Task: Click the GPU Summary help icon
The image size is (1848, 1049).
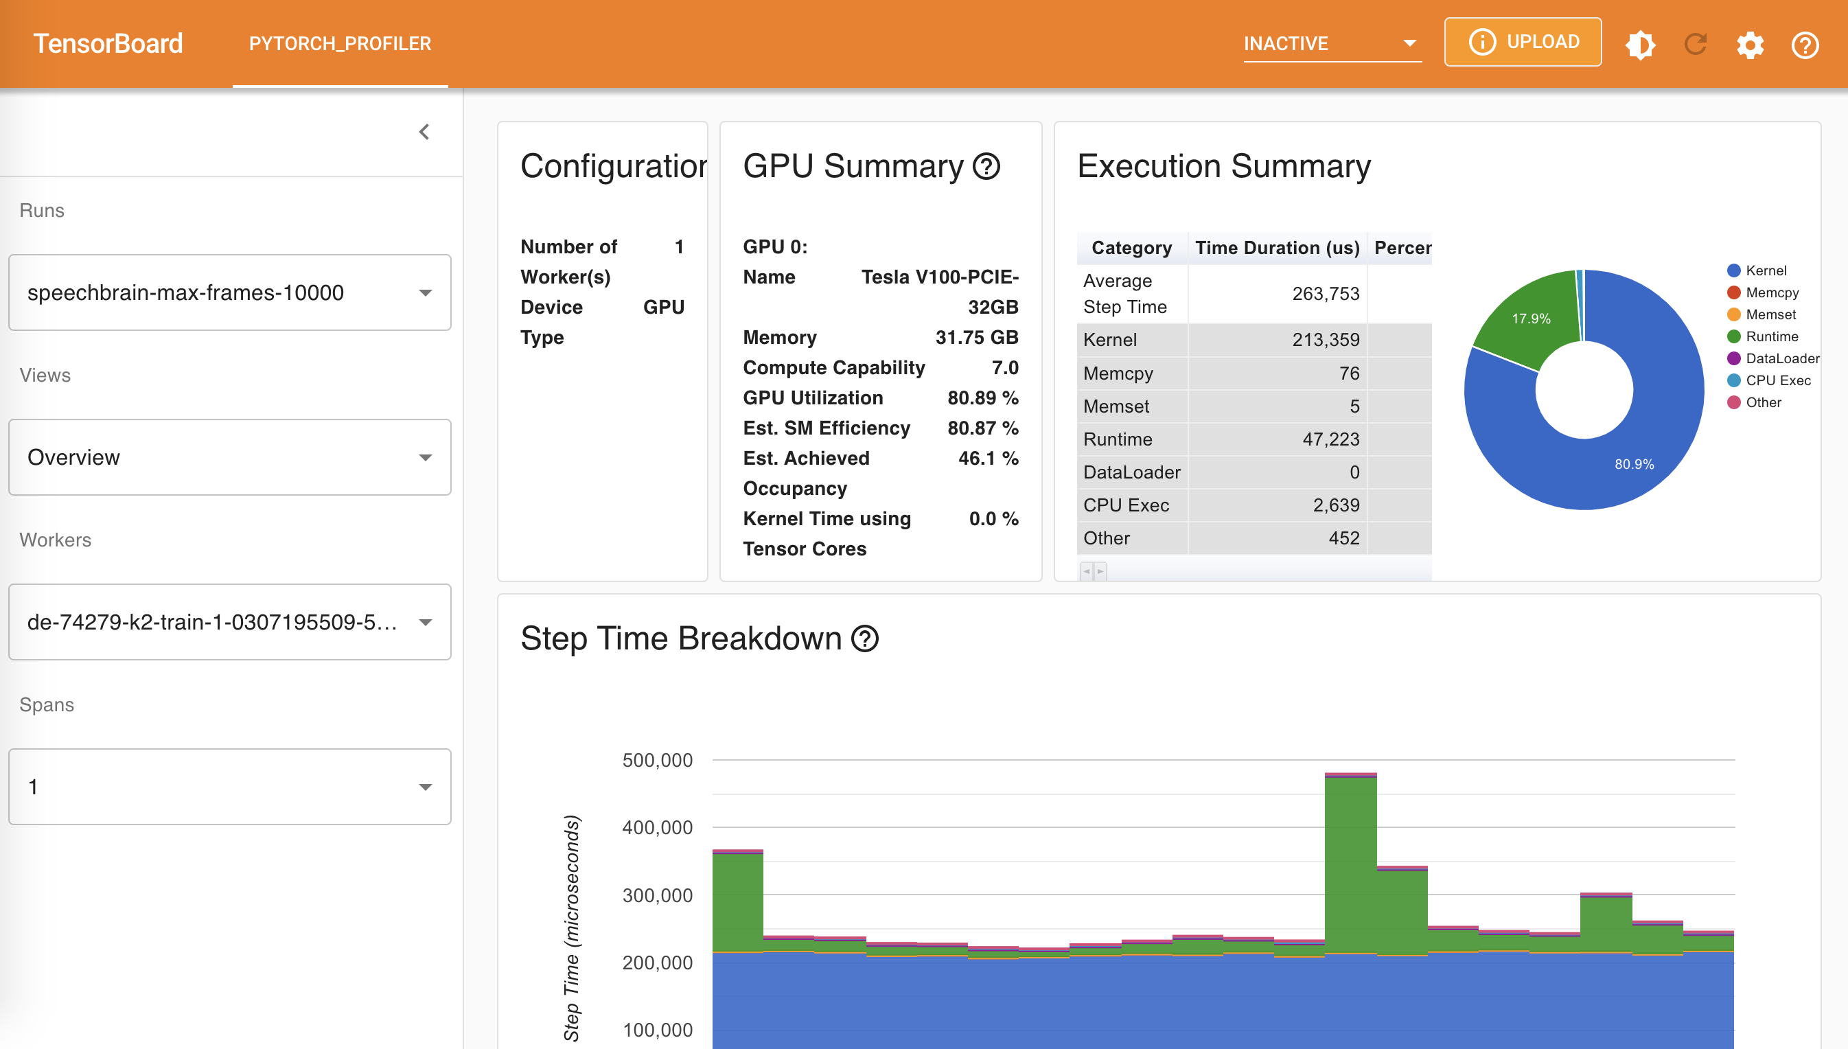Action: 986,166
